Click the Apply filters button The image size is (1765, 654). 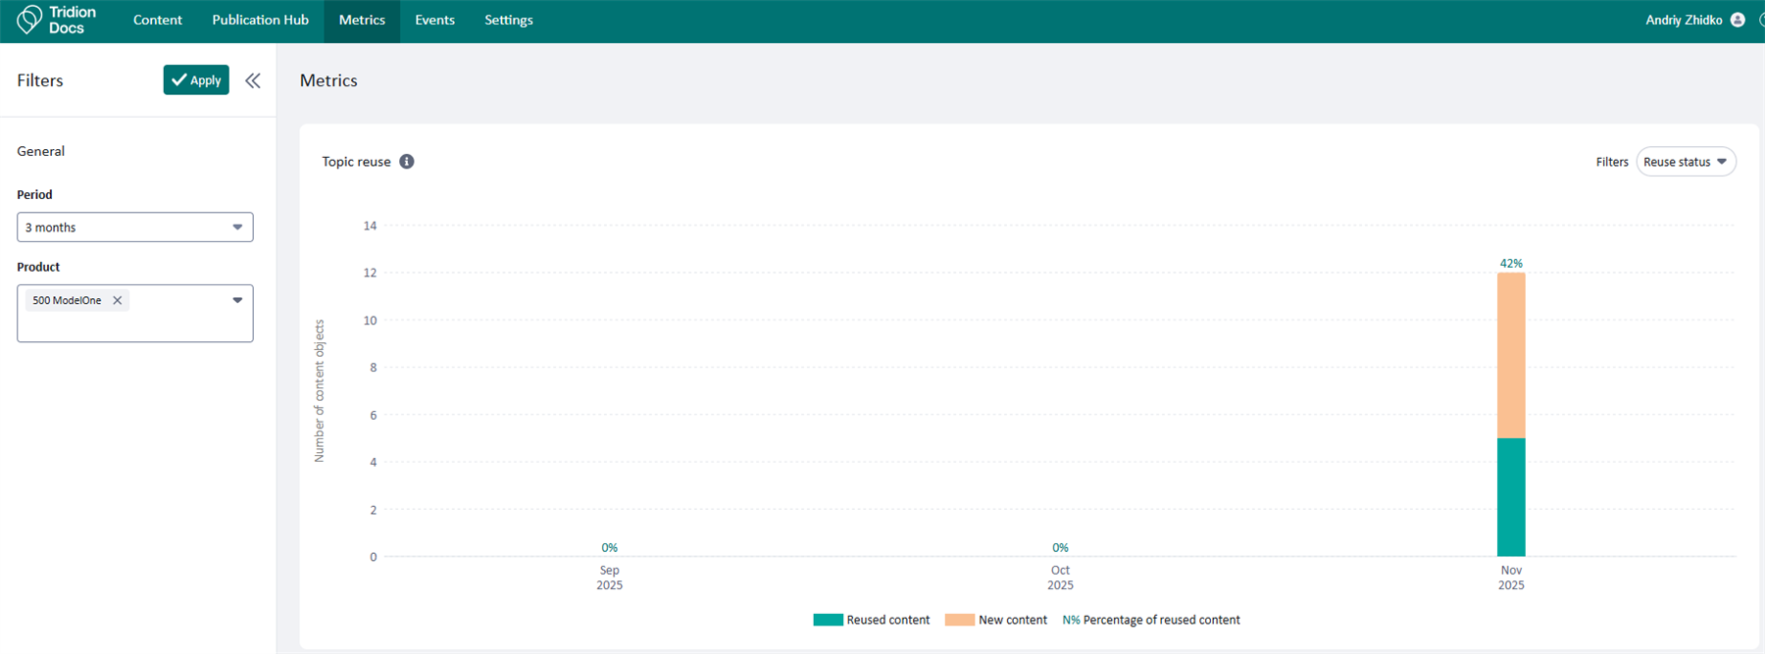[196, 80]
